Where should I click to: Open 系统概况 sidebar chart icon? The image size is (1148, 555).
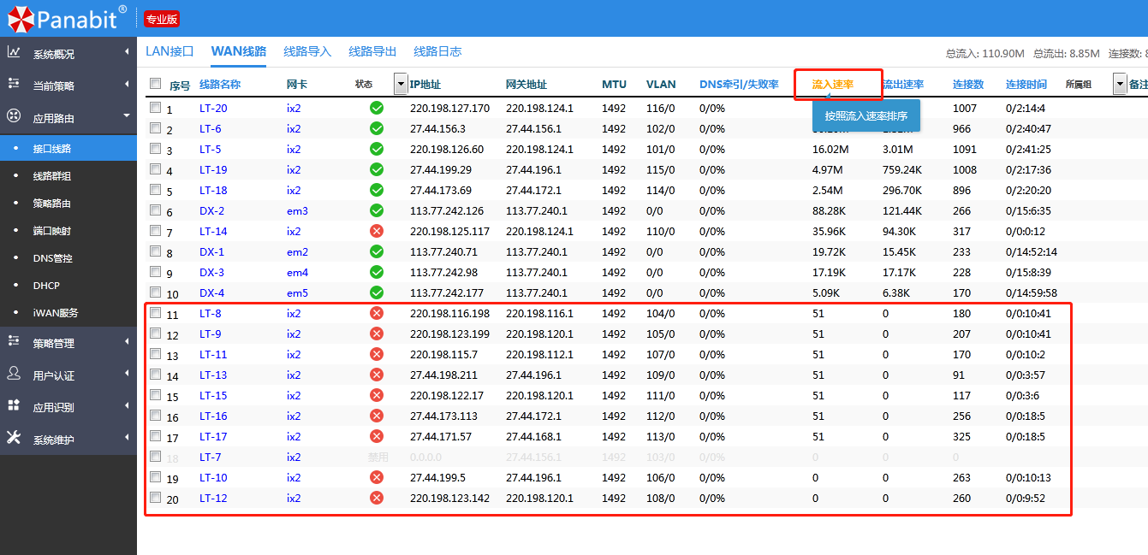click(14, 52)
